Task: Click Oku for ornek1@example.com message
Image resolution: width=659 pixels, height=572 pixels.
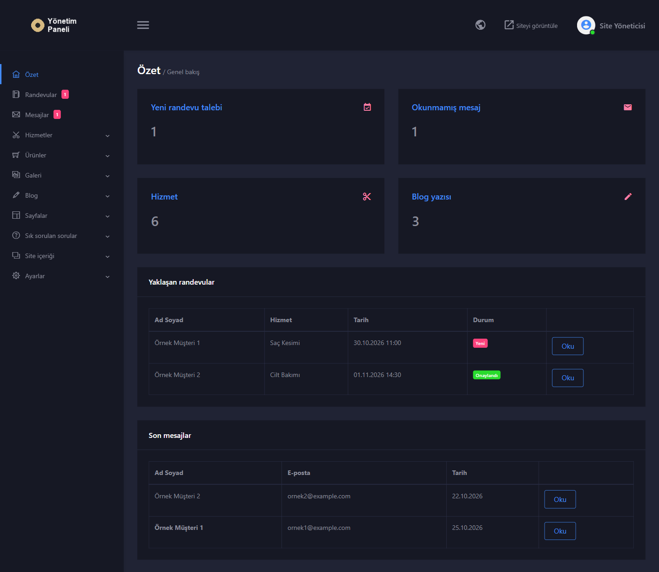Action: [x=560, y=531]
